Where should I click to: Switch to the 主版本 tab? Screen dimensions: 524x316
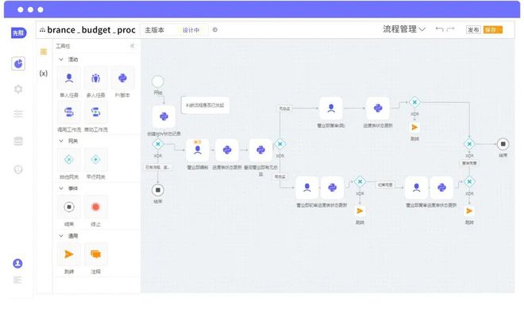154,30
